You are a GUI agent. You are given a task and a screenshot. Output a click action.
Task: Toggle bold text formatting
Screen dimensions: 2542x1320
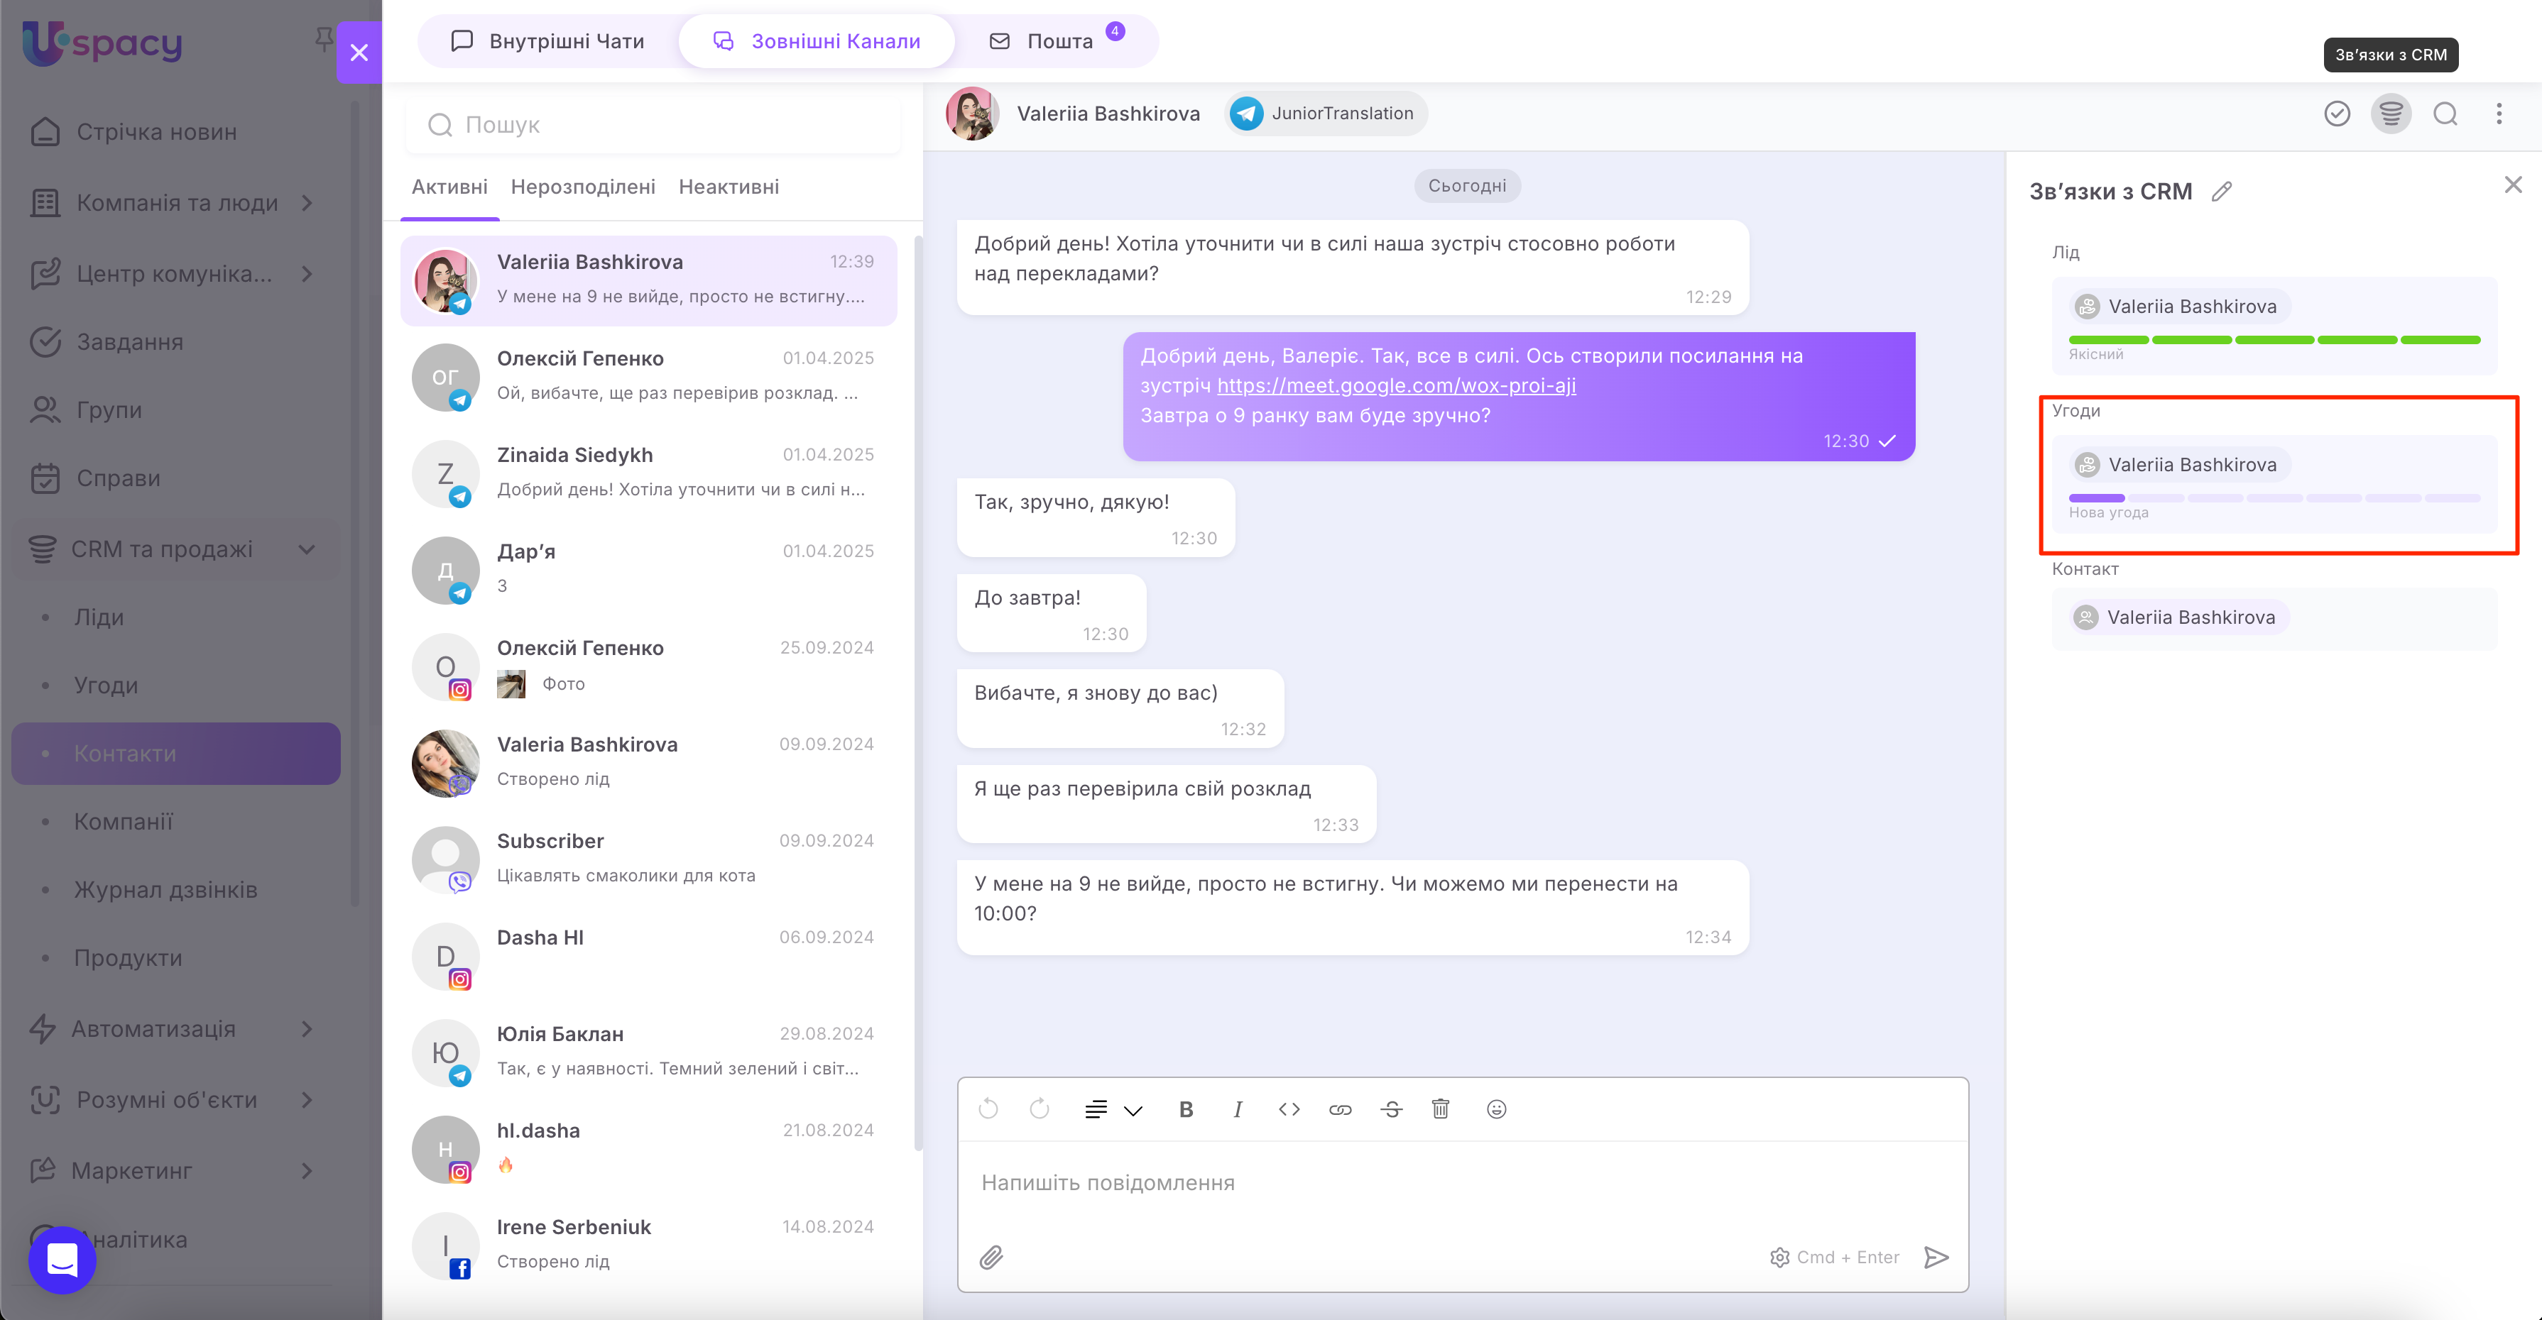[x=1186, y=1109]
